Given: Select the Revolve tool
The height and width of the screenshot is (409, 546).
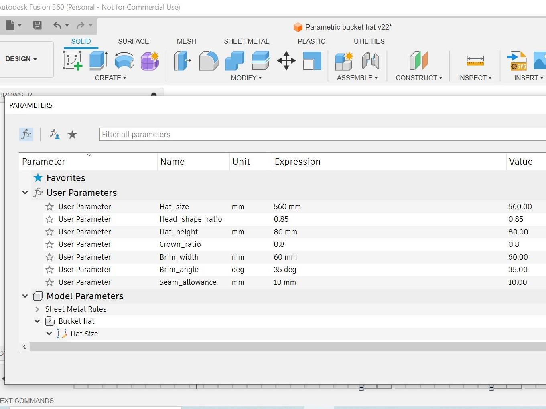Looking at the screenshot, I should pos(124,60).
